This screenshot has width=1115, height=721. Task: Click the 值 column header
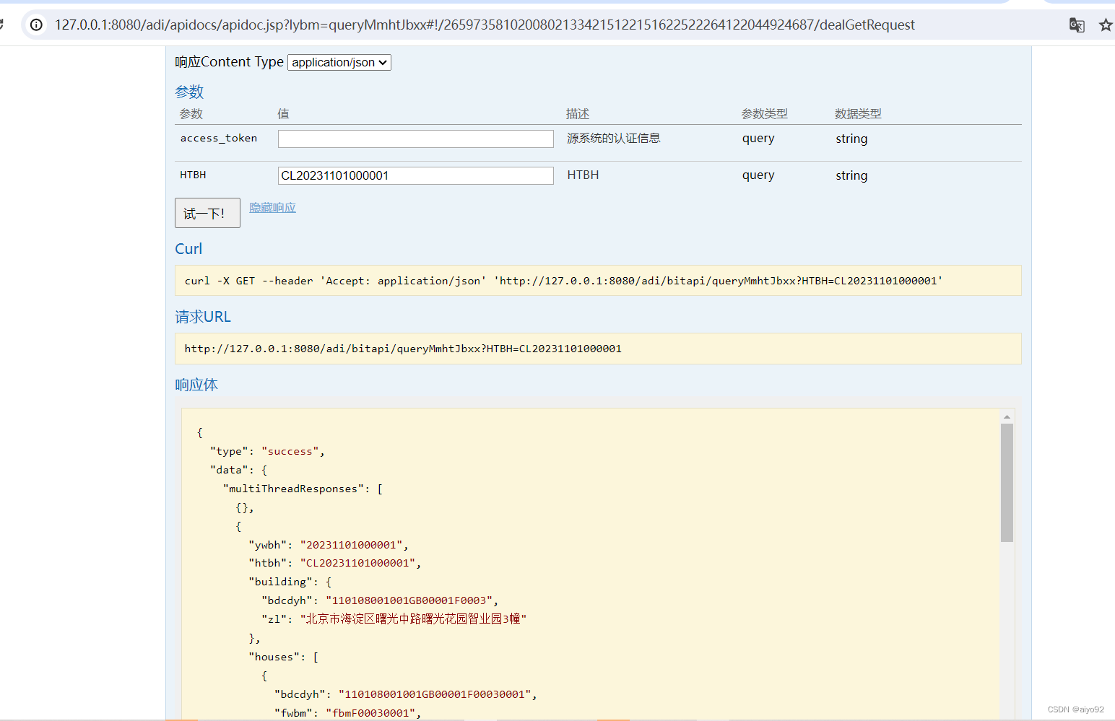[x=283, y=114]
